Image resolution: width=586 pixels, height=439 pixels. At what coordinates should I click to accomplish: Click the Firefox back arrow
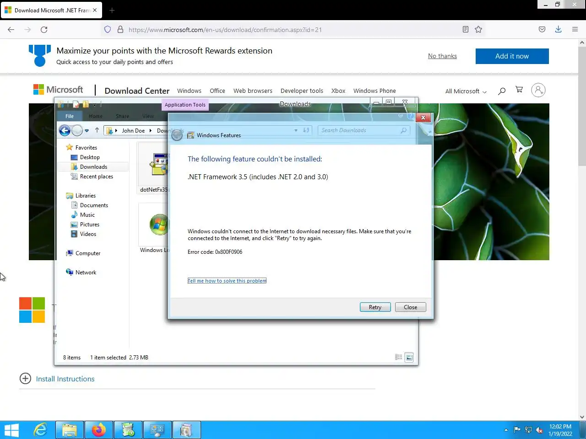click(x=11, y=30)
